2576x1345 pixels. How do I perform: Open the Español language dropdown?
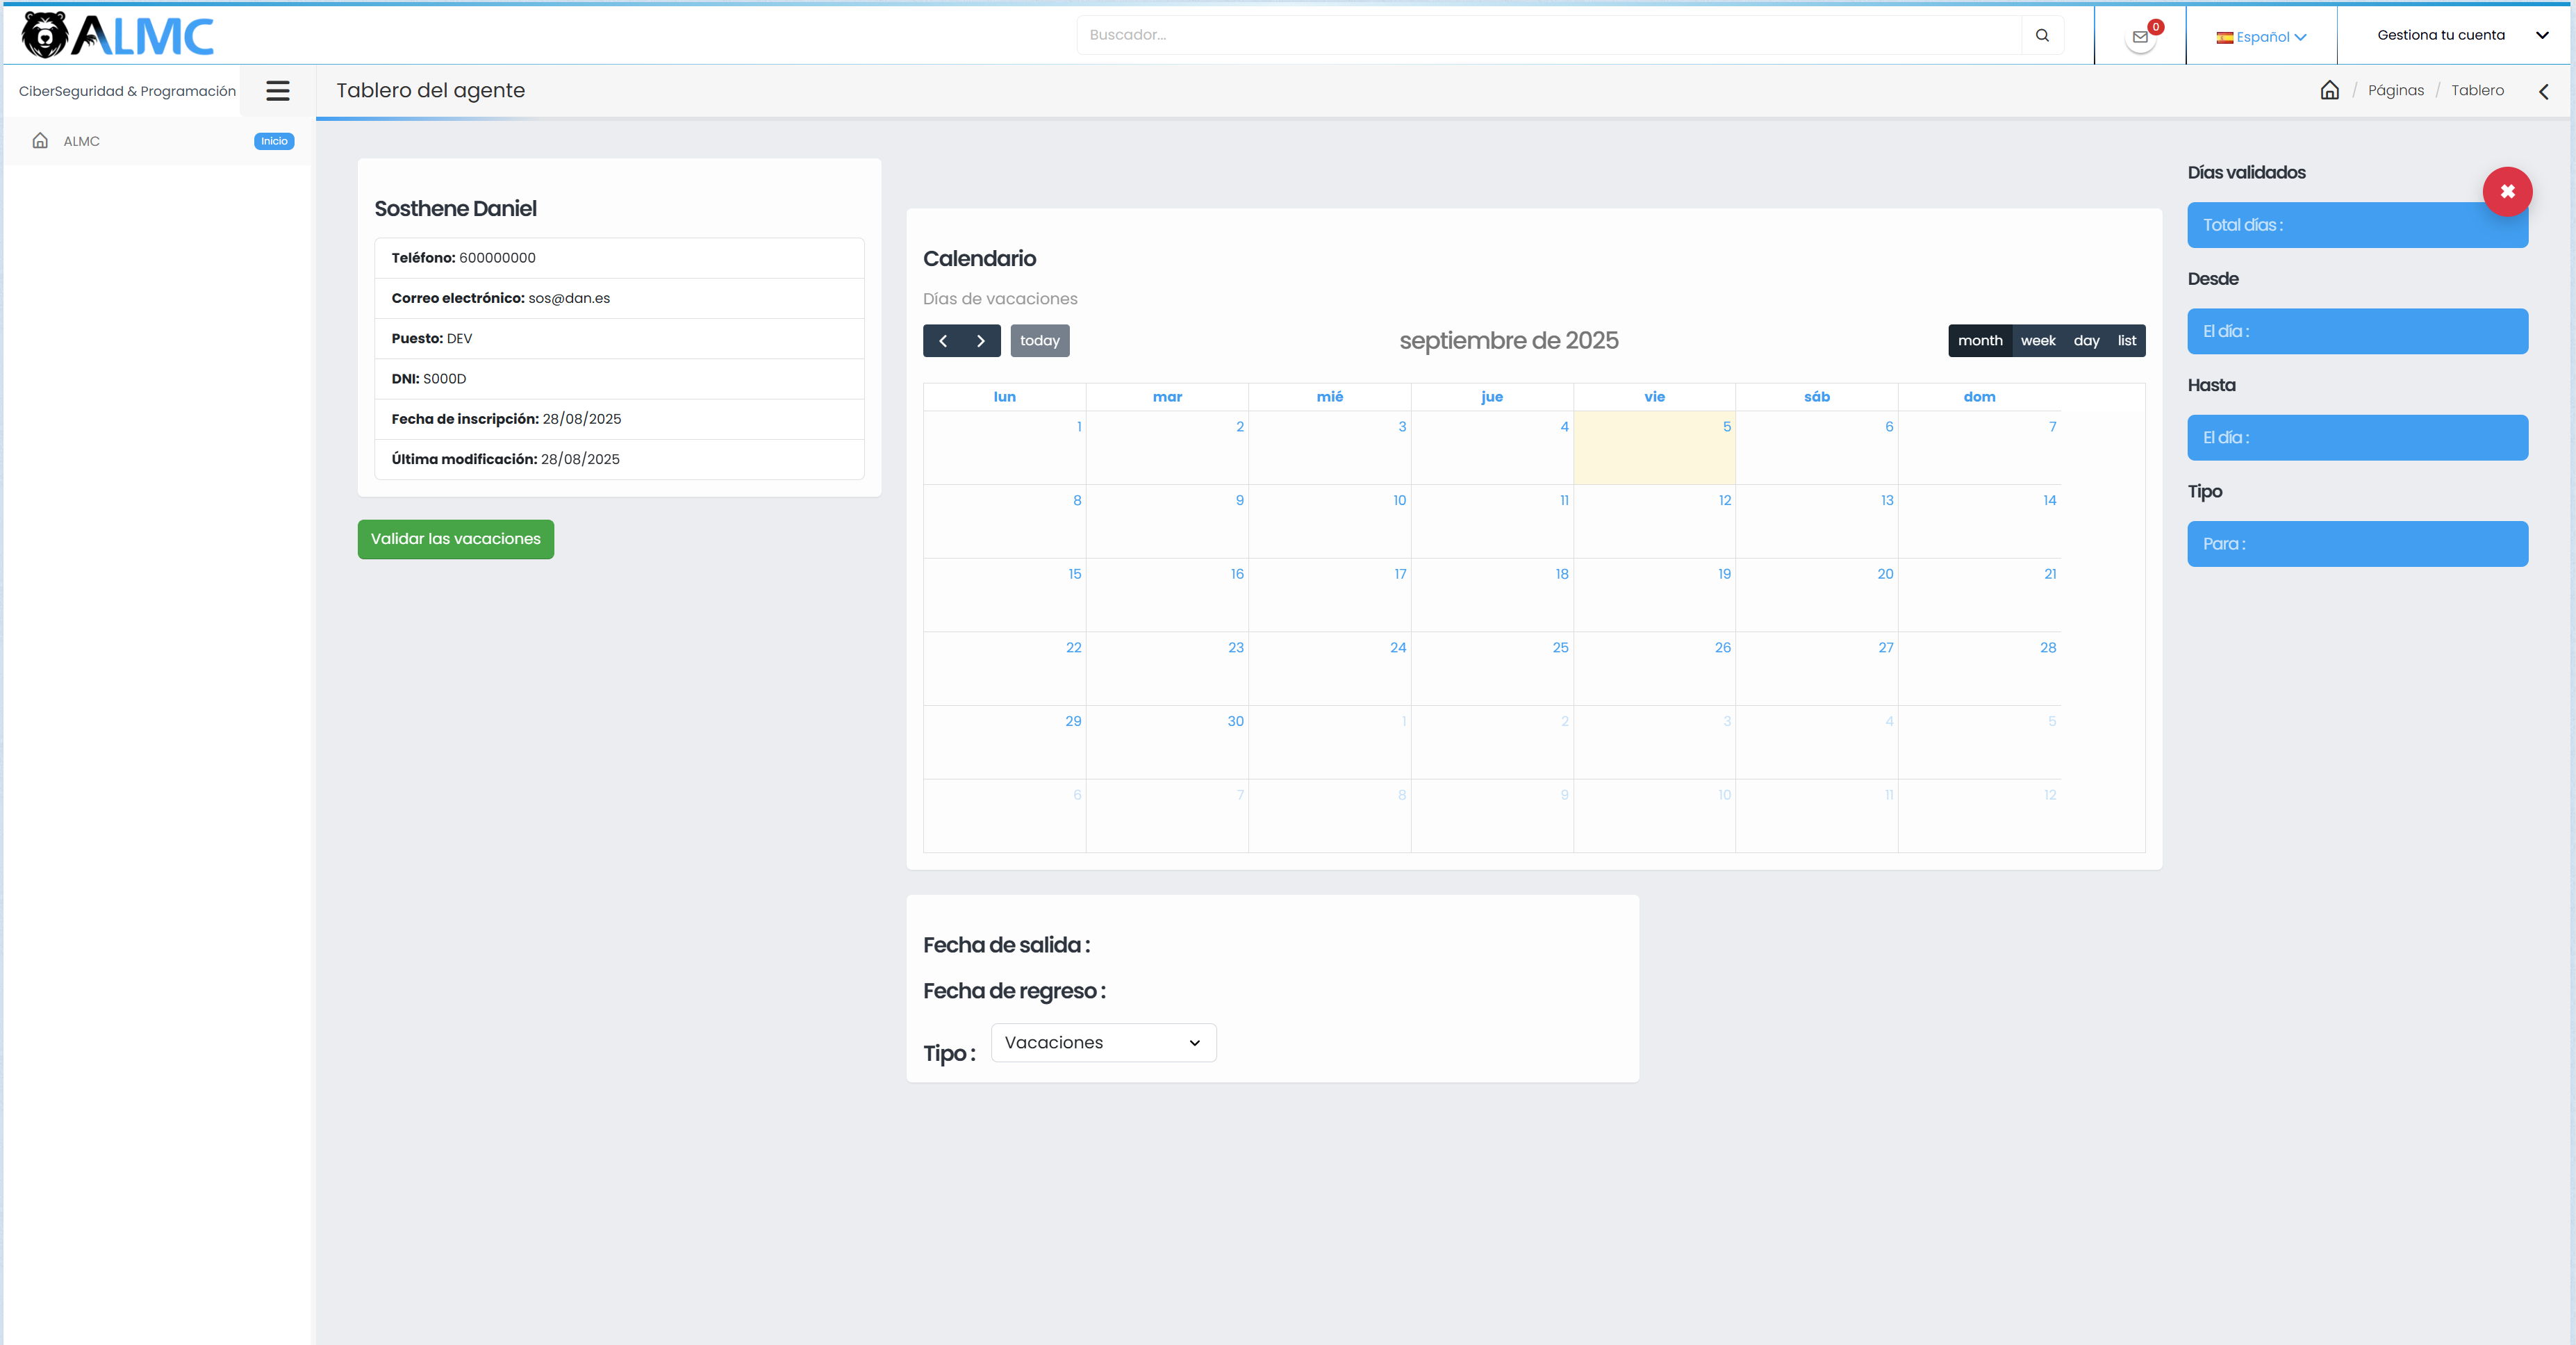(x=2261, y=37)
